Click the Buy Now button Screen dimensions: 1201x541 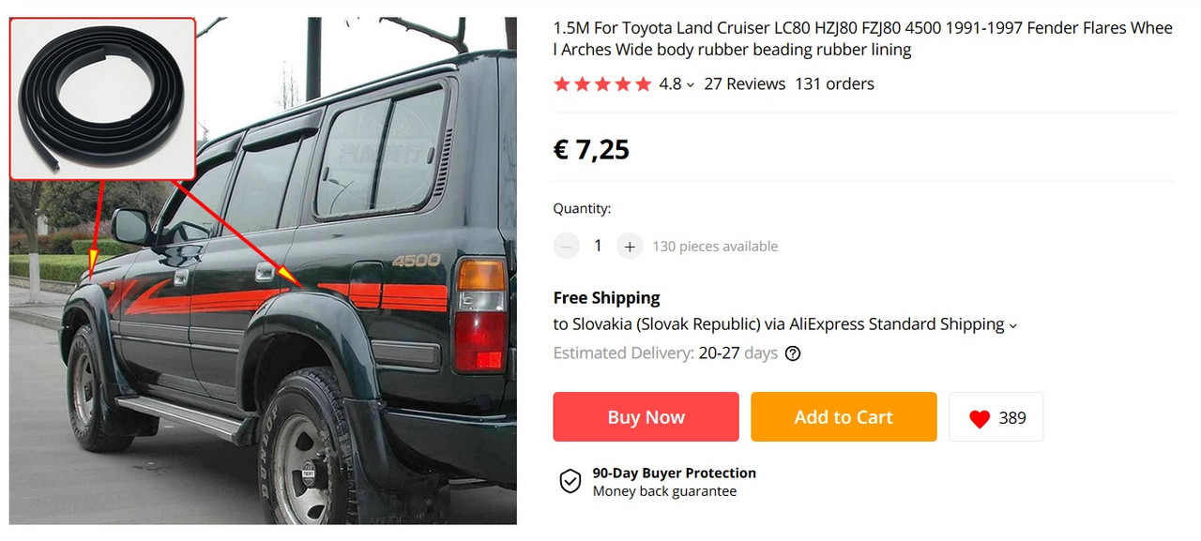point(646,417)
